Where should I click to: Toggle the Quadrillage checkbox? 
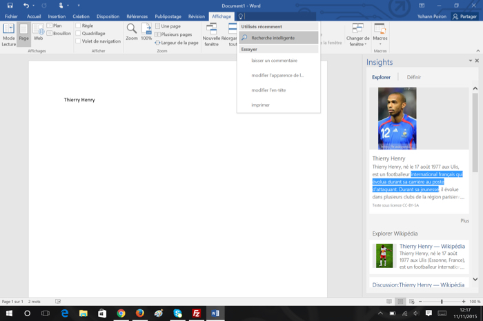pos(78,34)
